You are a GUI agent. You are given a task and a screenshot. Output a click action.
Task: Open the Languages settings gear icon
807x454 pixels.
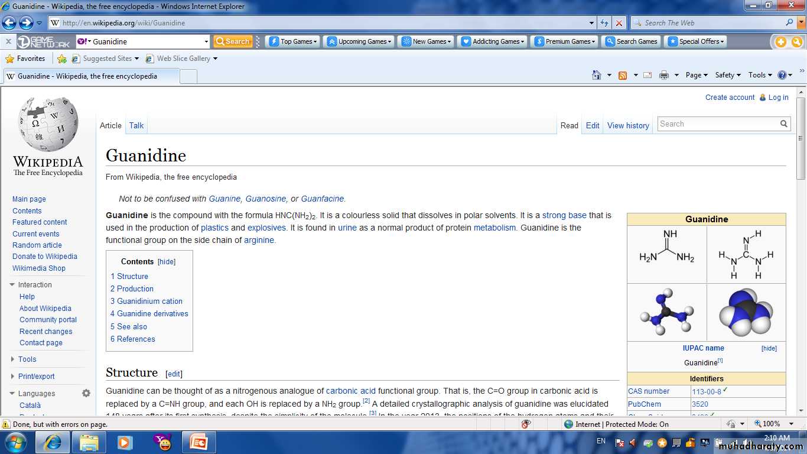point(86,393)
